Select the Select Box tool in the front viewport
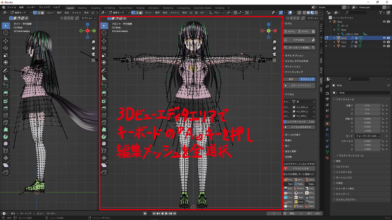Viewport: 392px width, 220px height. click(104, 25)
